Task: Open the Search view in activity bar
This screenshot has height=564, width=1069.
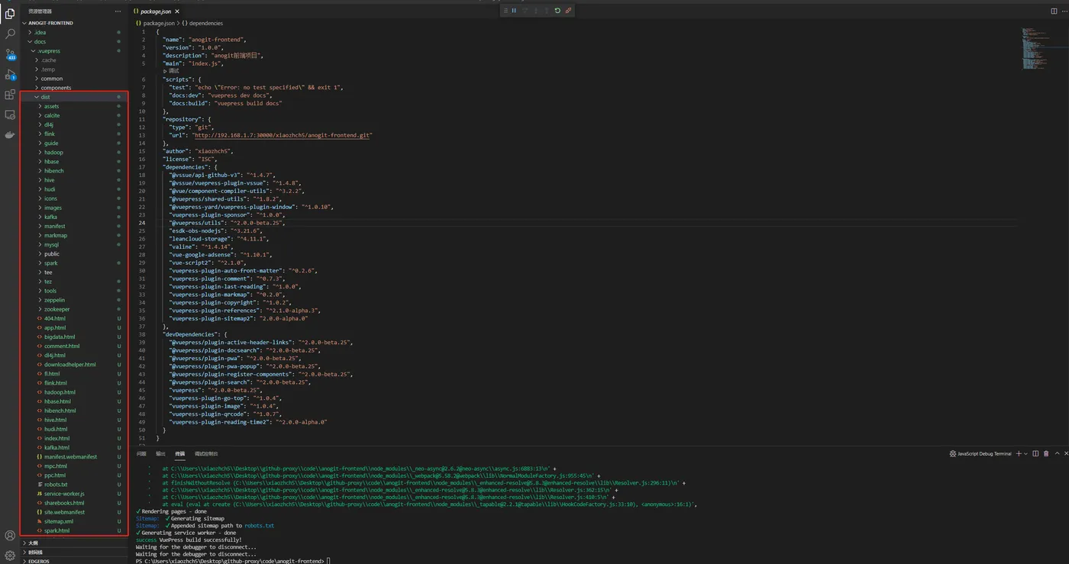Action: 10,34
